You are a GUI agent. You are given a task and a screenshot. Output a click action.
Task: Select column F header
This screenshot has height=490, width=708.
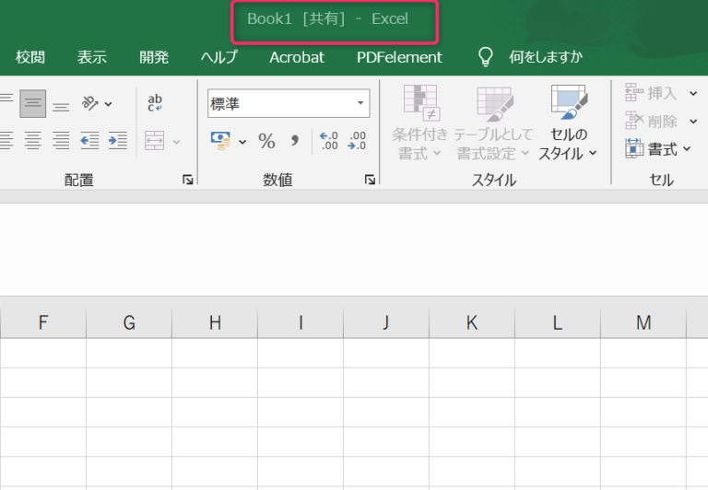(x=43, y=322)
